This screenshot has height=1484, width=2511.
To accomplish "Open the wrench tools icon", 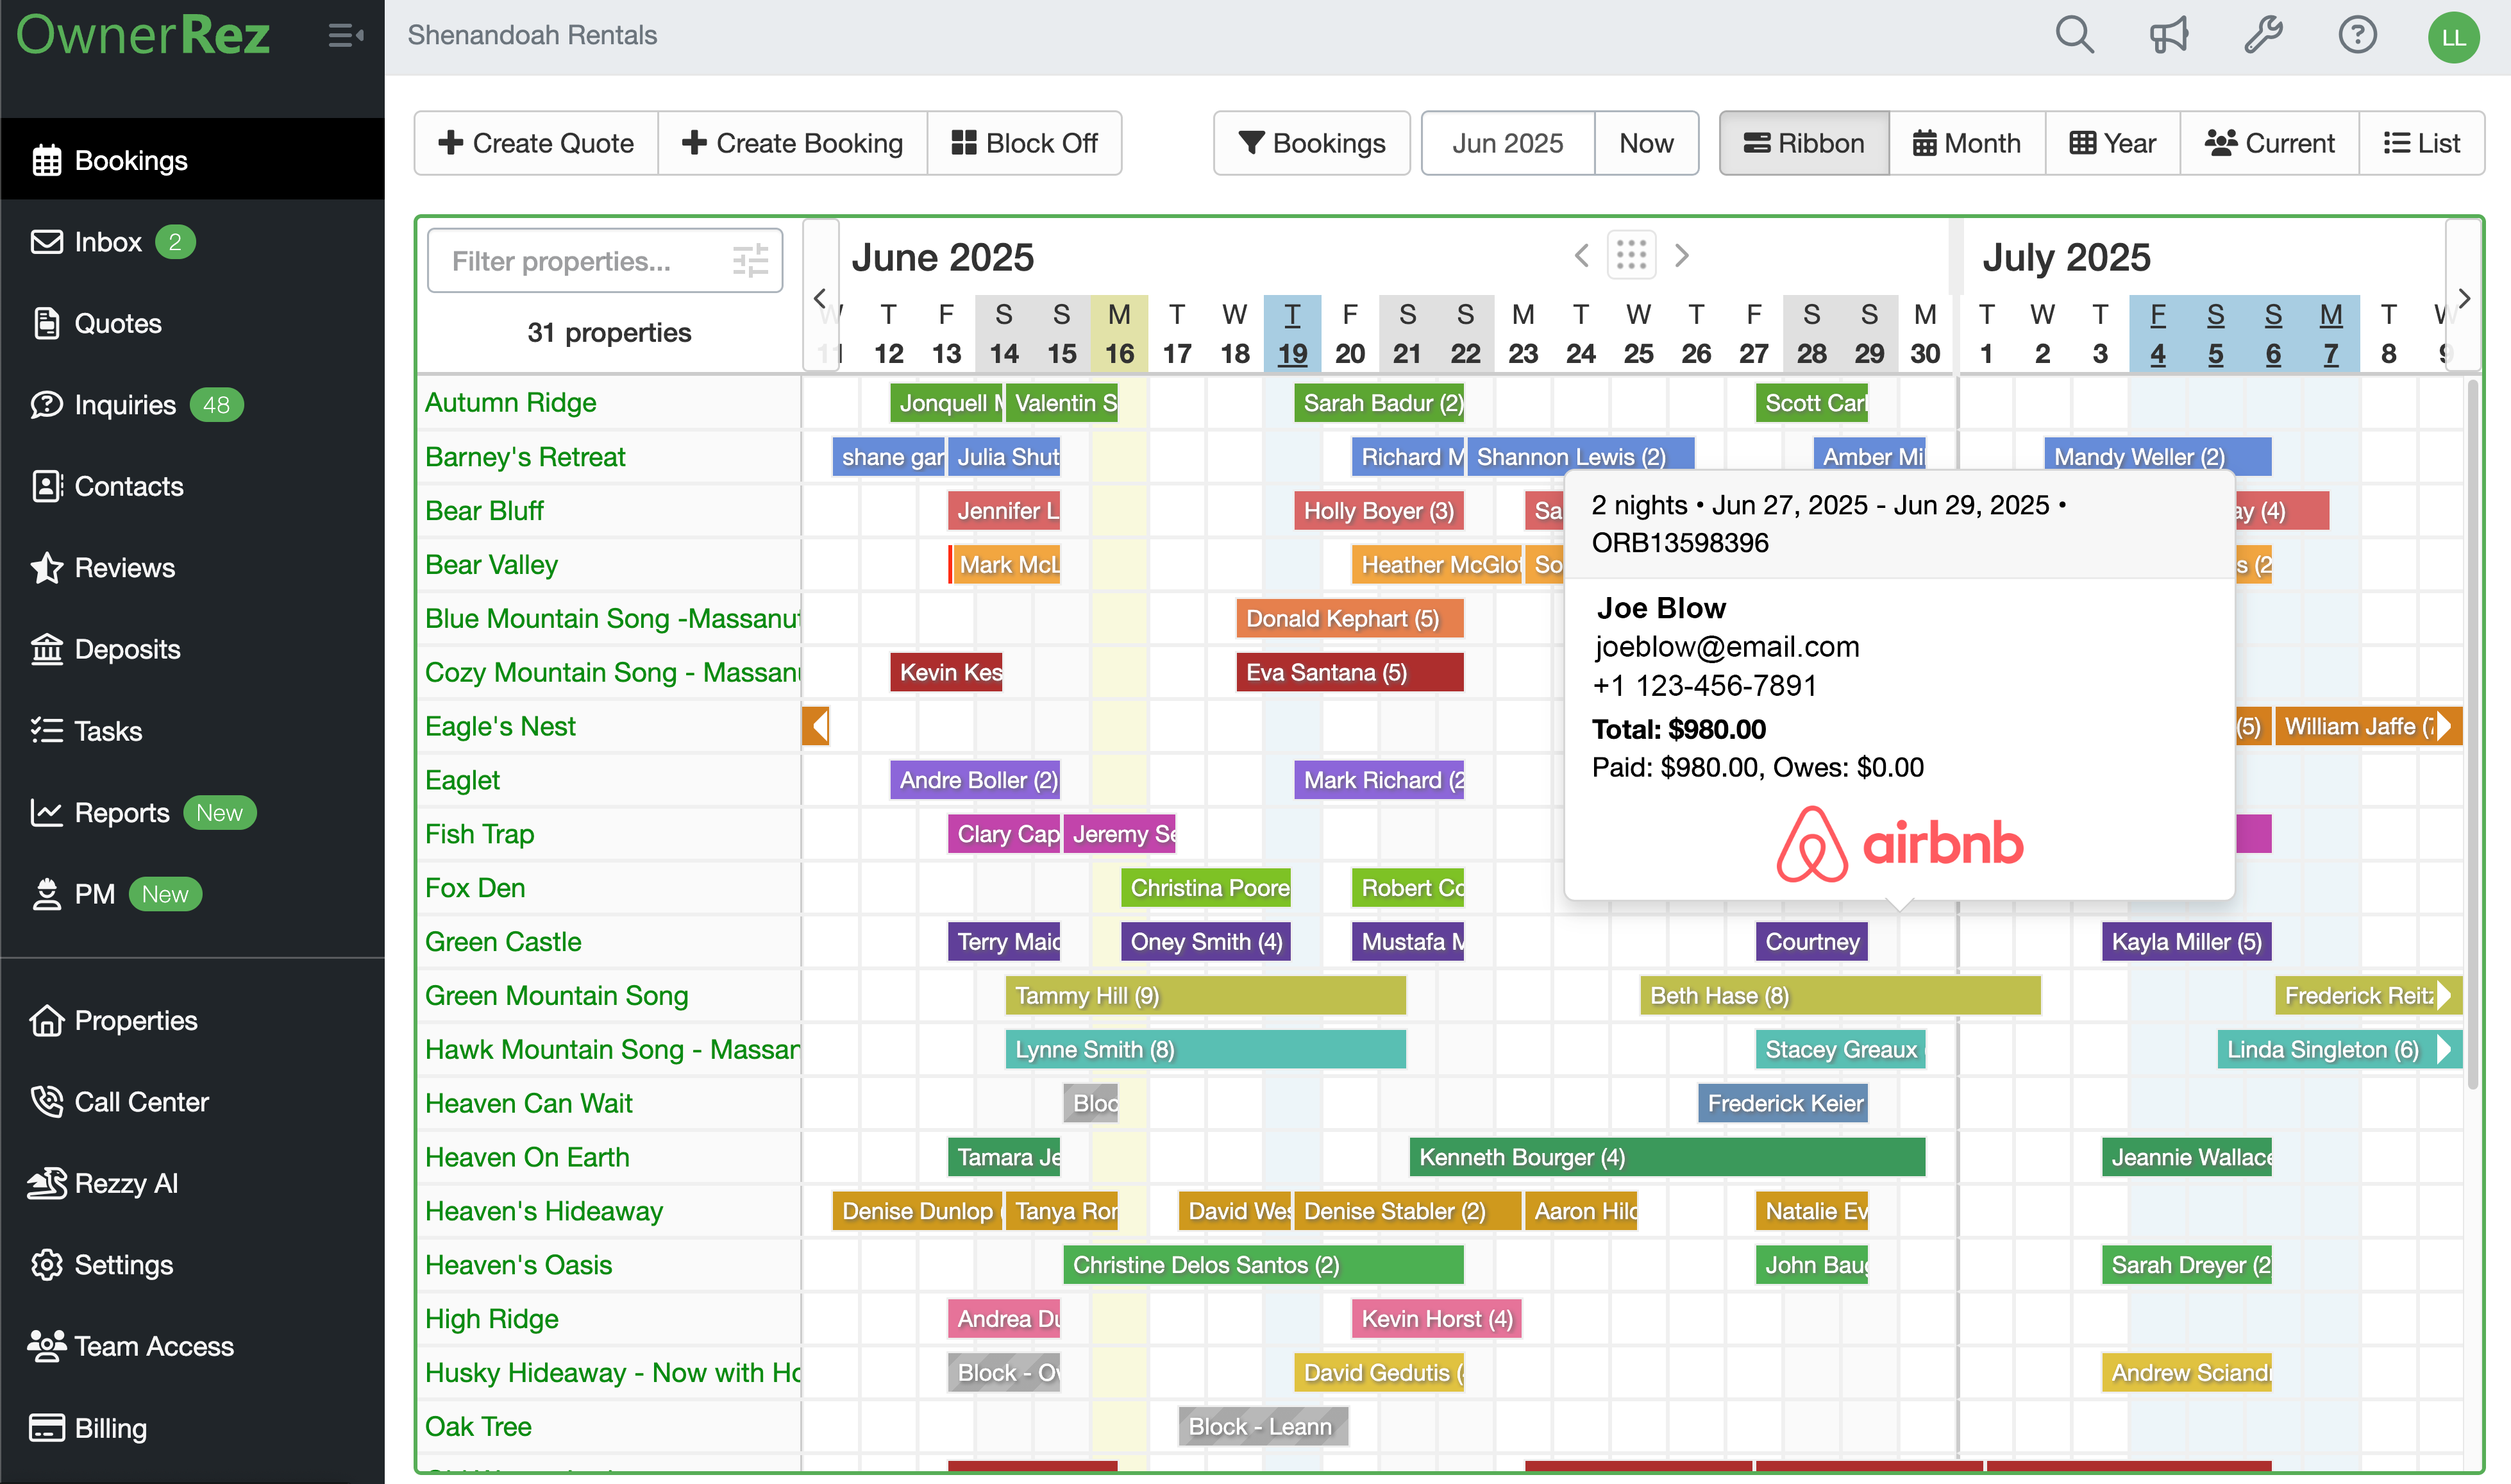I will click(x=2263, y=36).
